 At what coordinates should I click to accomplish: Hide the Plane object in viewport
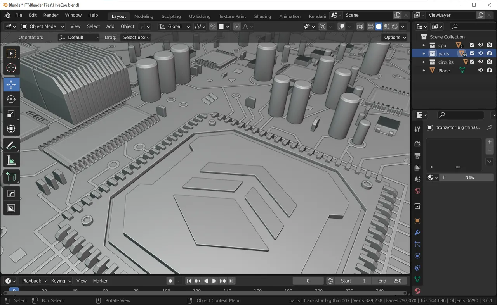coord(481,70)
